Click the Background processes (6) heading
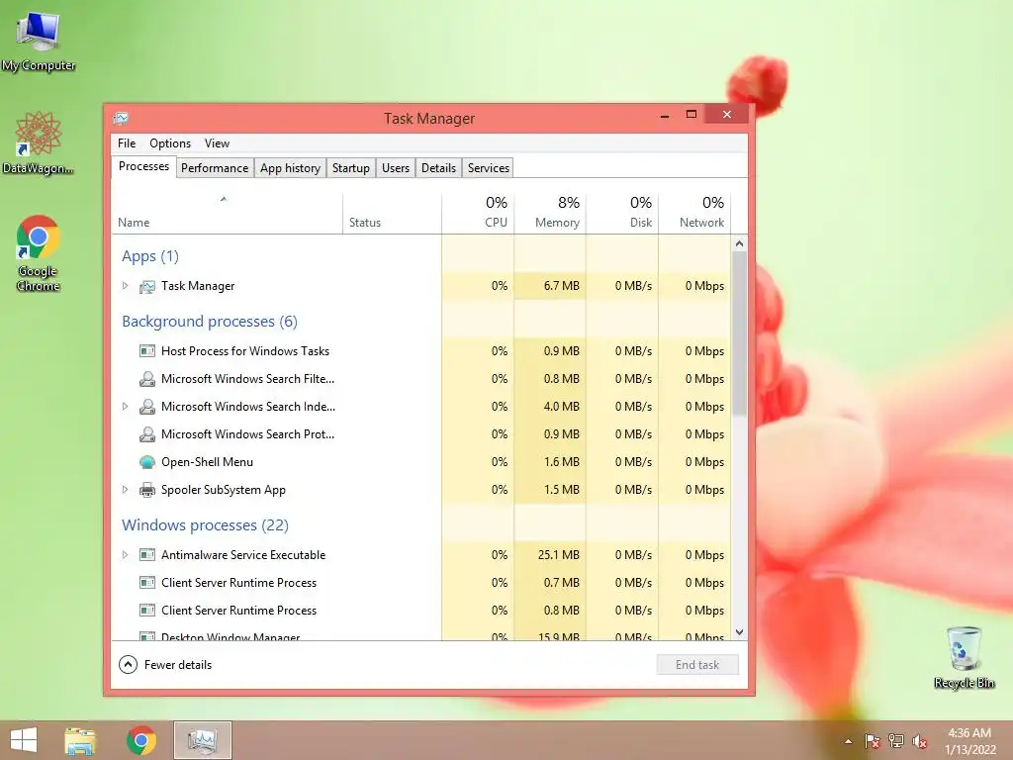Viewport: 1013px width, 760px height. (210, 322)
